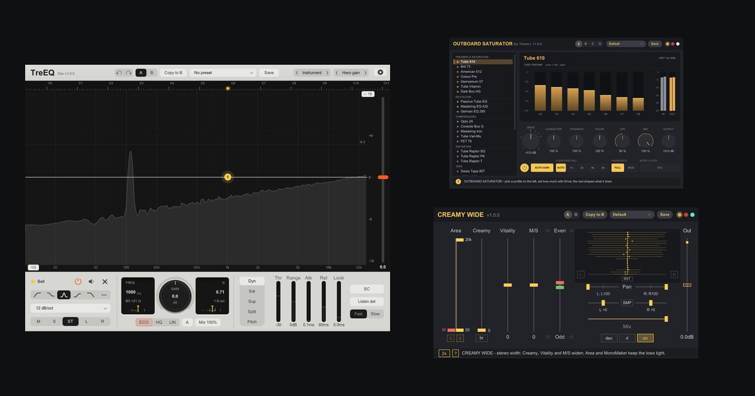Switch Outboard Saturator to slot C
Viewport: 755px width, 396px height.
pyautogui.click(x=593, y=44)
